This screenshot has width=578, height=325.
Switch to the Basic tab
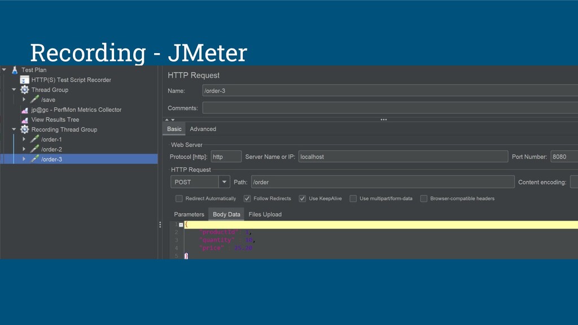click(174, 129)
